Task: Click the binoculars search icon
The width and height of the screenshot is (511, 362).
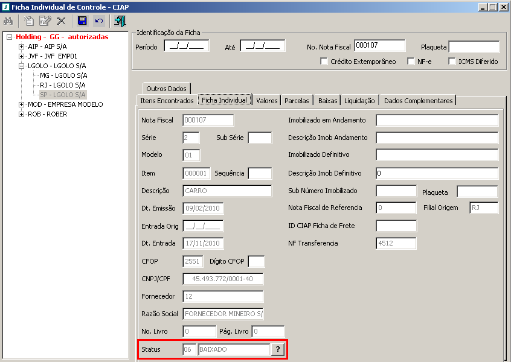Action: 9,21
